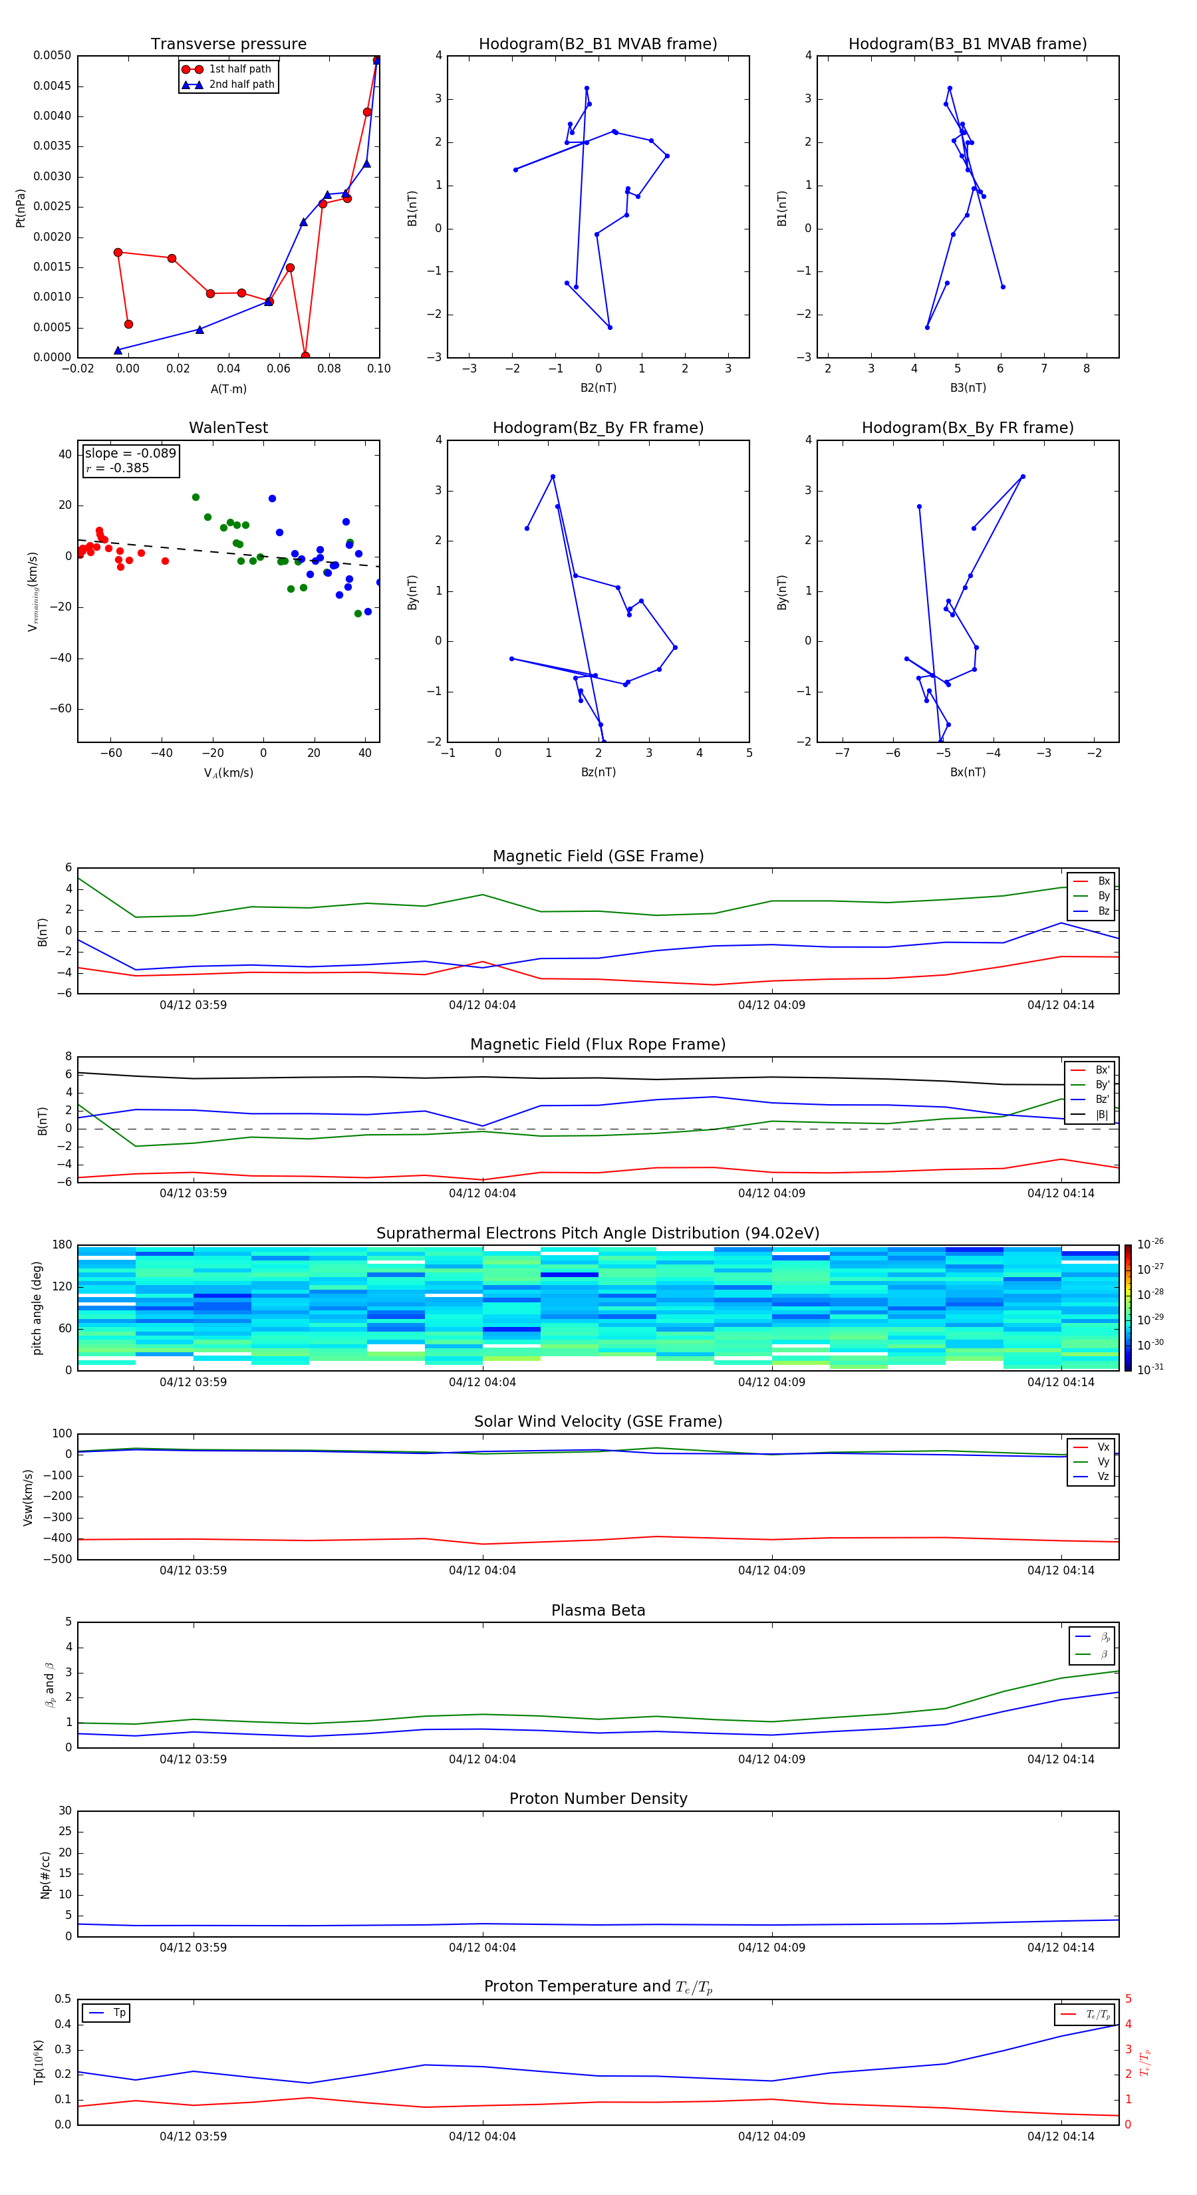Click the "pitch angle (deg)" axis label

[37, 1308]
